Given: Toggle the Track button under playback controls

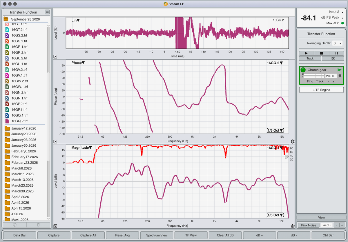Looking at the screenshot, I should point(310,58).
